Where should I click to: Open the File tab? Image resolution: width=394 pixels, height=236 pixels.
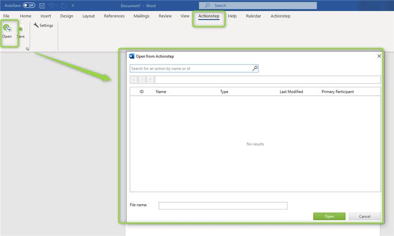(6, 16)
